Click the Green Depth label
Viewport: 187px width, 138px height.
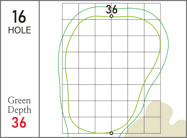[19, 105]
